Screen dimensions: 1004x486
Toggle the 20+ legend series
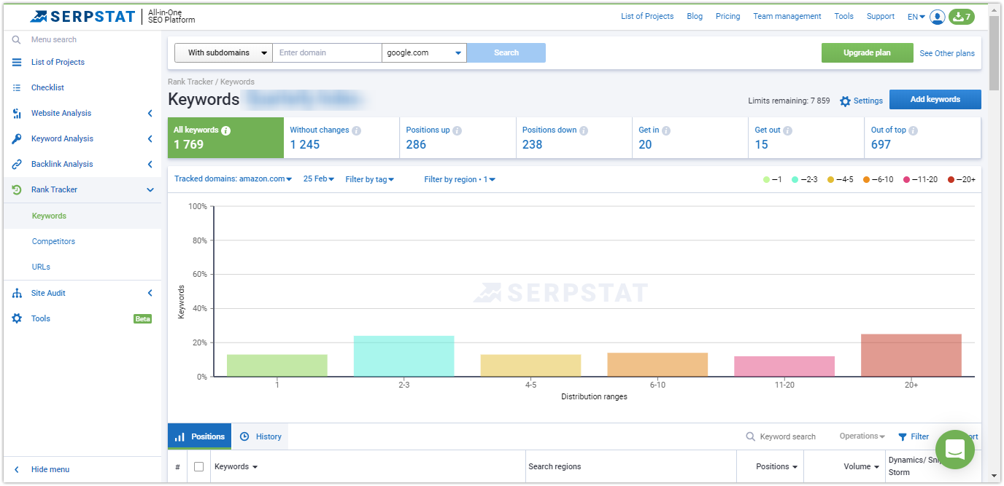962,179
